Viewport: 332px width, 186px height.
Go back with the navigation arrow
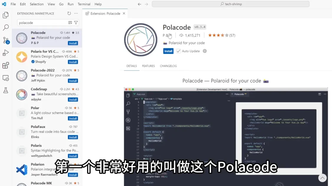coord(139,4)
